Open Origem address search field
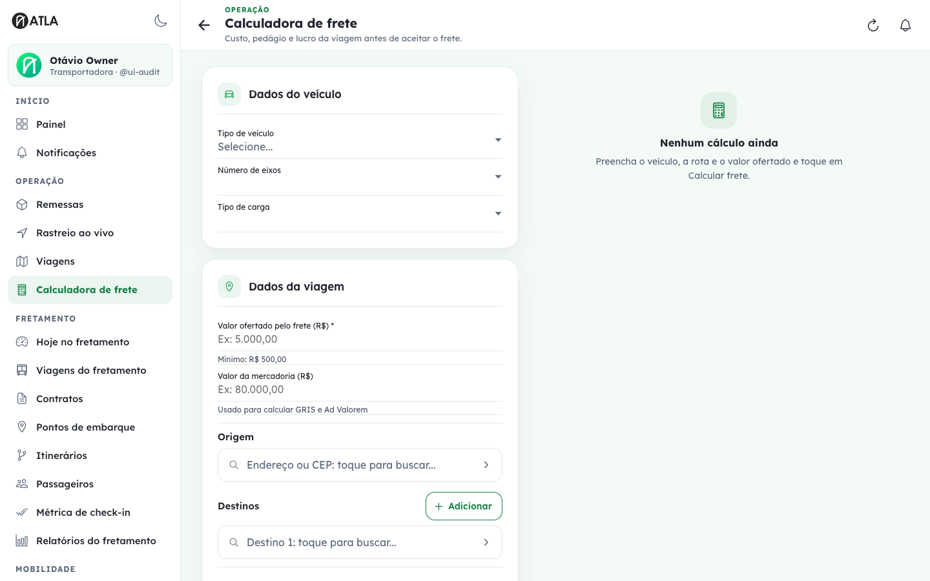Screen dimensions: 930x581 click(x=360, y=465)
